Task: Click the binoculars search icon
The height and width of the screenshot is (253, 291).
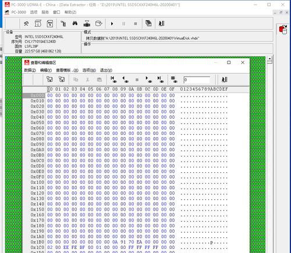Action: point(75,23)
